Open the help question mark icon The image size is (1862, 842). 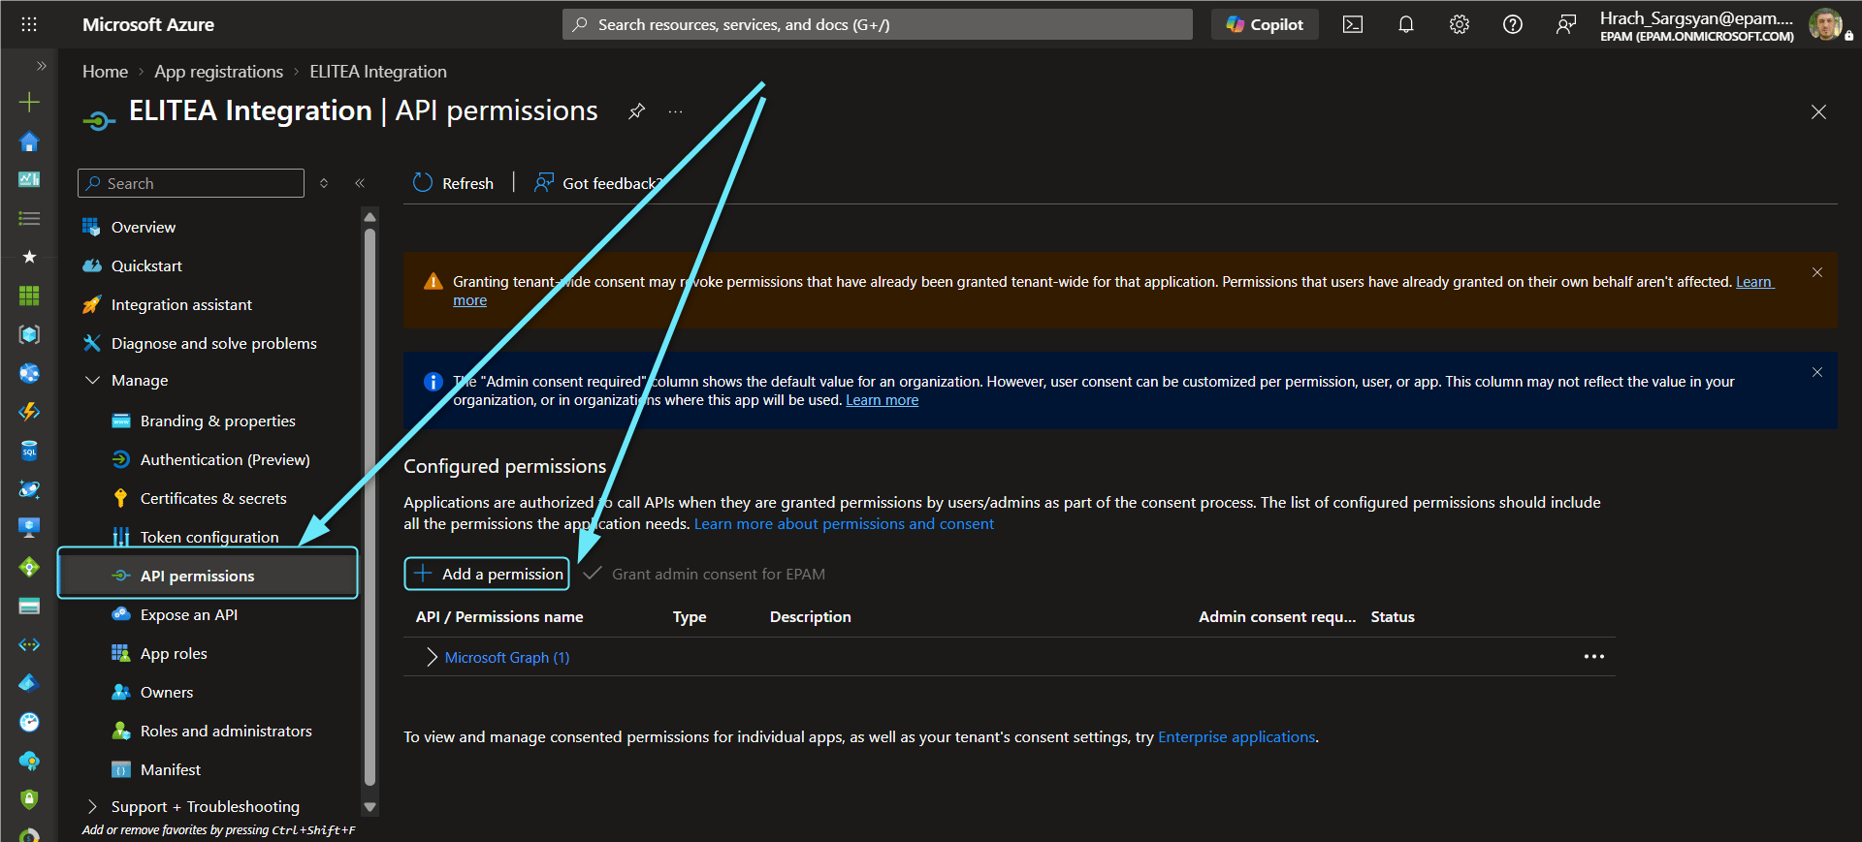tap(1513, 24)
